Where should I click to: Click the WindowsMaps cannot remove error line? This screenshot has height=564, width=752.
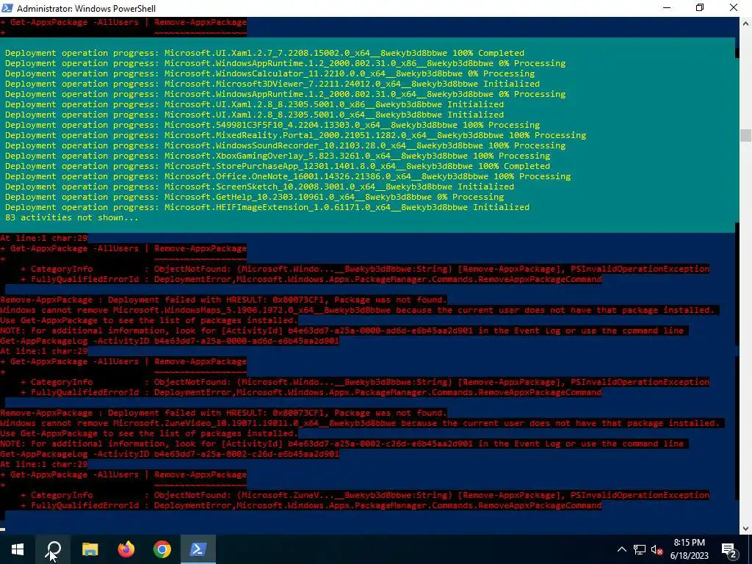(x=357, y=311)
